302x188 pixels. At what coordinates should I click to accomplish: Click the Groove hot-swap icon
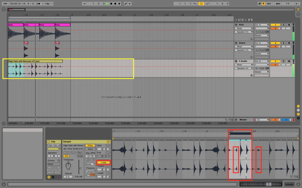pos(59,160)
